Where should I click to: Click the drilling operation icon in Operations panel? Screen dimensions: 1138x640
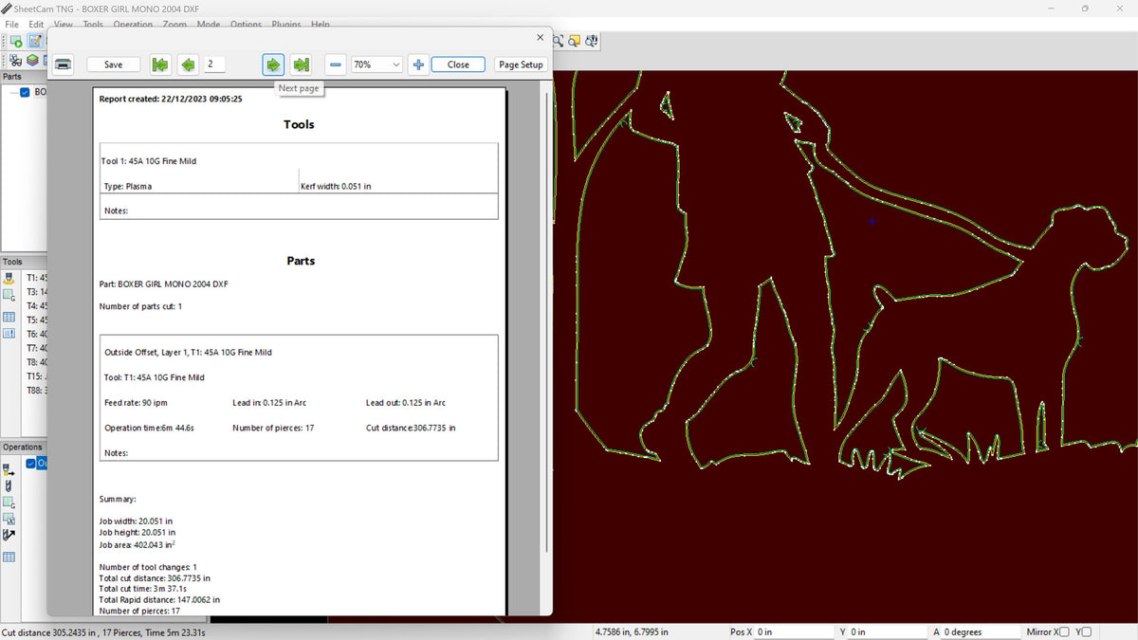click(x=9, y=485)
